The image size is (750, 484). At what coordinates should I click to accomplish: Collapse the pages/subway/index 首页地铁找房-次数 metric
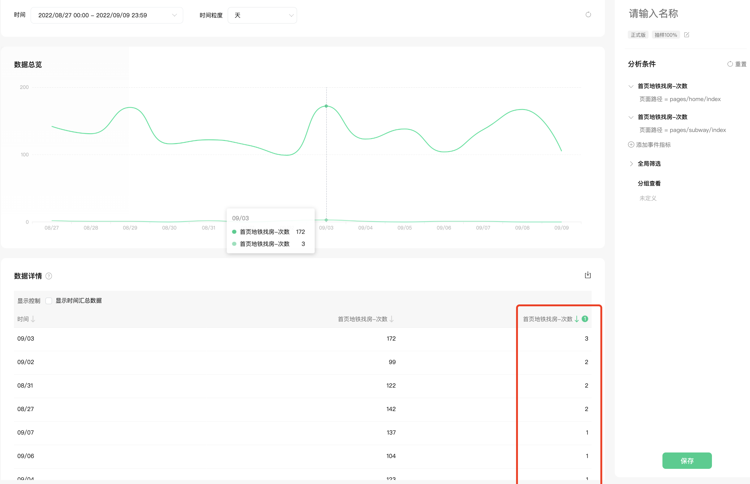tap(631, 117)
